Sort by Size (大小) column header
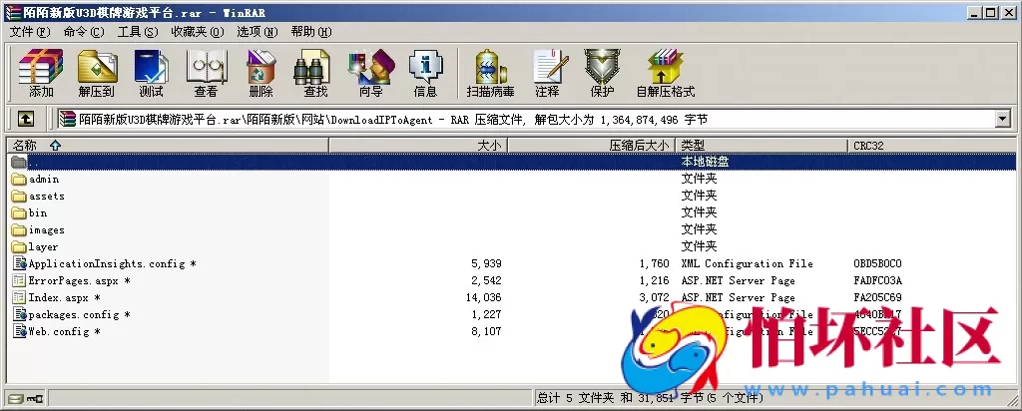The width and height of the screenshot is (1022, 411). click(418, 146)
